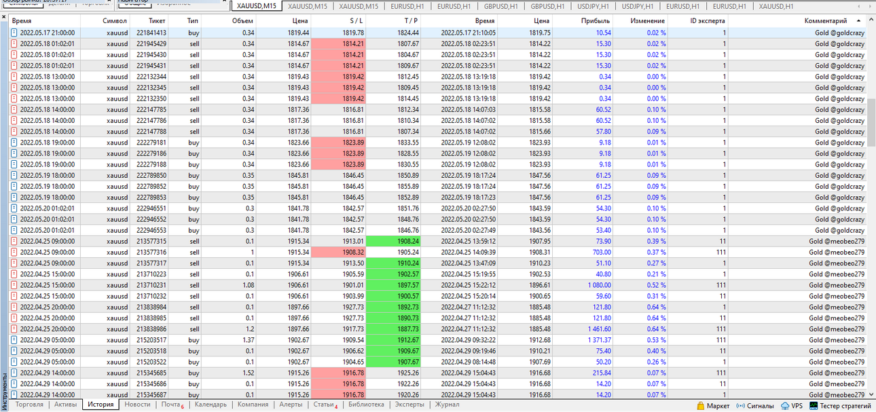The width and height of the screenshot is (876, 412).
Task: Click the buy order icon for ticket 222279181
Action: click(x=14, y=143)
